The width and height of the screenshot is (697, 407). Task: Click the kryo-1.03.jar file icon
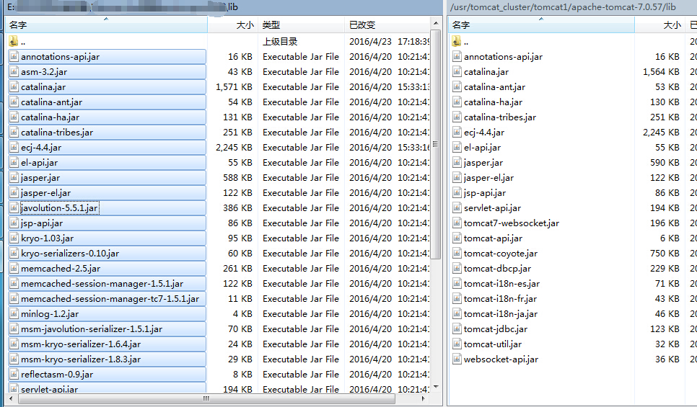pyautogui.click(x=14, y=238)
